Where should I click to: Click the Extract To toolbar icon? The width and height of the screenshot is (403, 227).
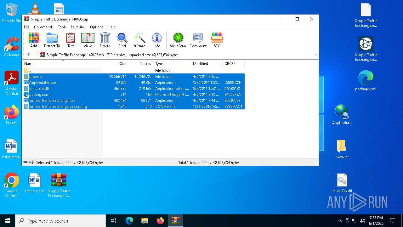[52, 40]
